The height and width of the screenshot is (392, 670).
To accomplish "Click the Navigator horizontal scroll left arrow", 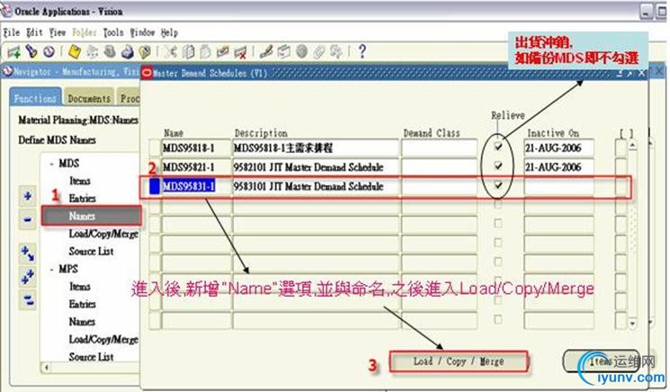I will (x=46, y=367).
